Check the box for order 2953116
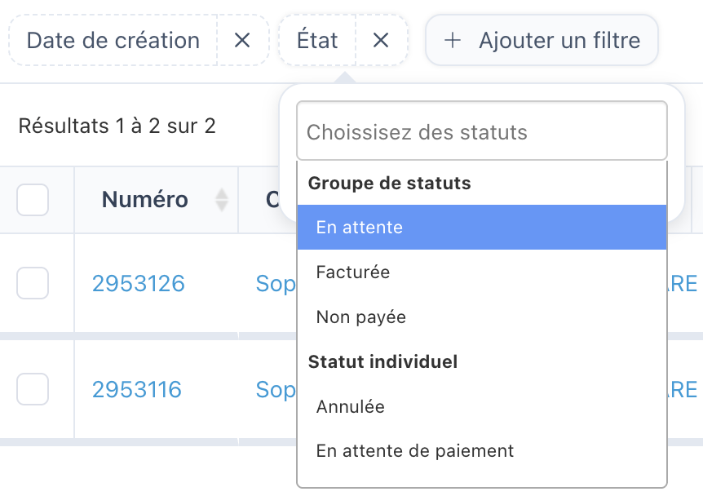Screen dimensions: 703x496 pos(33,389)
